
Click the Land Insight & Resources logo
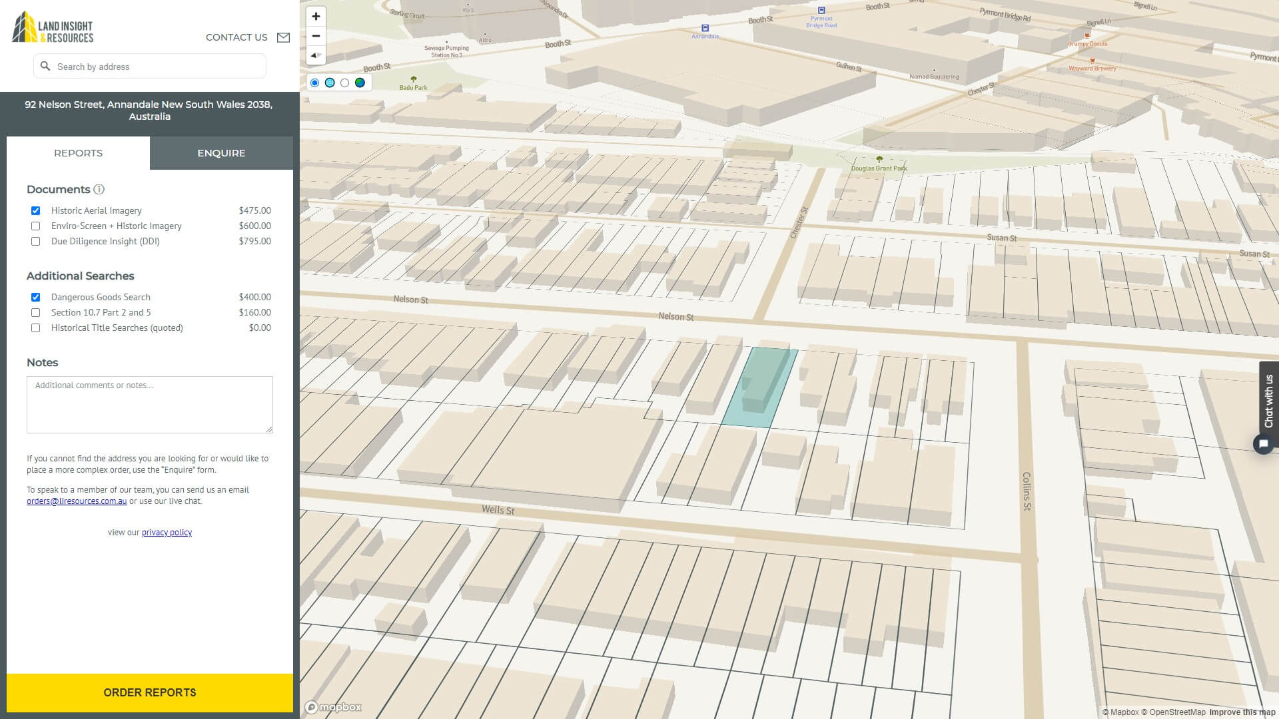pyautogui.click(x=53, y=27)
